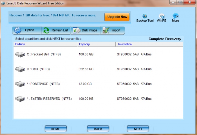Screen dimensions: 197x135
Task: Choose the PQSERVICE partition row
Action: pos(43,84)
